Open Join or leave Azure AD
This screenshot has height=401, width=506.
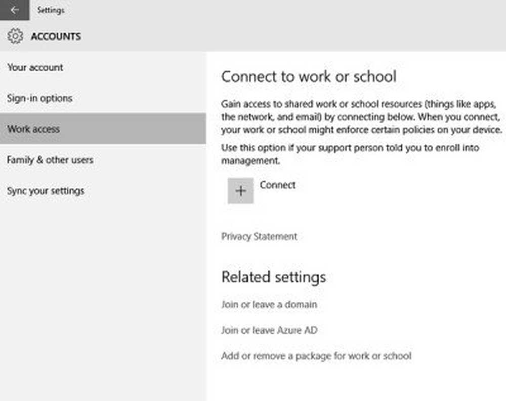[269, 330]
